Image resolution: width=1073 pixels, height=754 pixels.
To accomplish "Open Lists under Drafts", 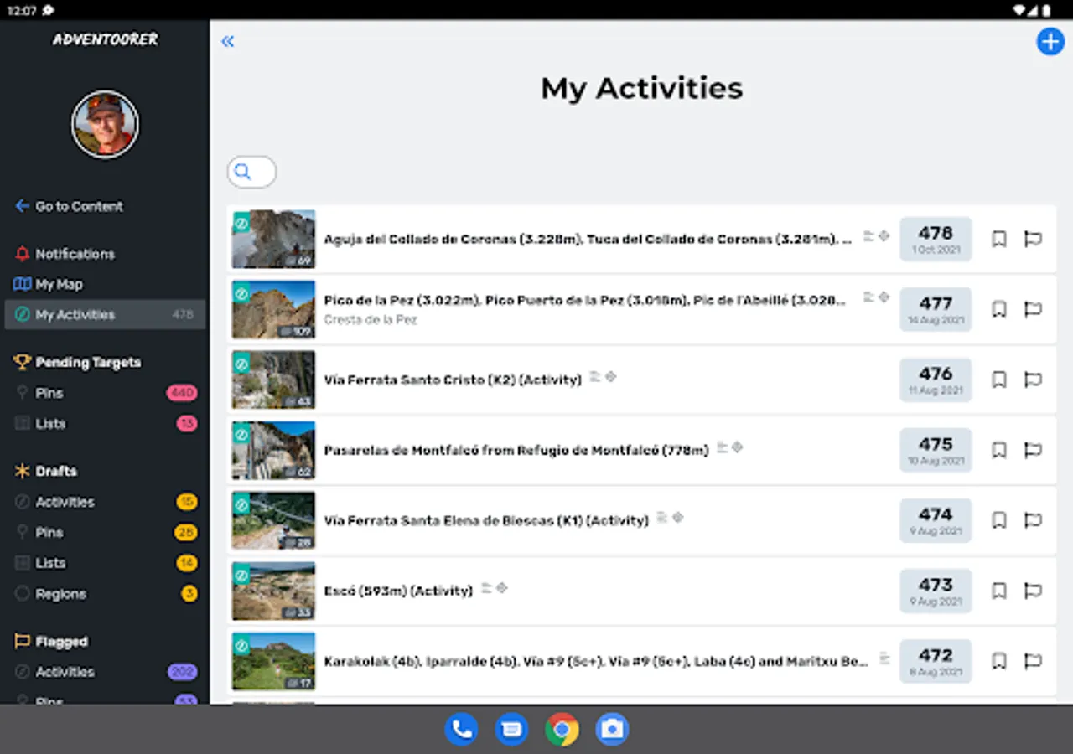I will (105, 563).
